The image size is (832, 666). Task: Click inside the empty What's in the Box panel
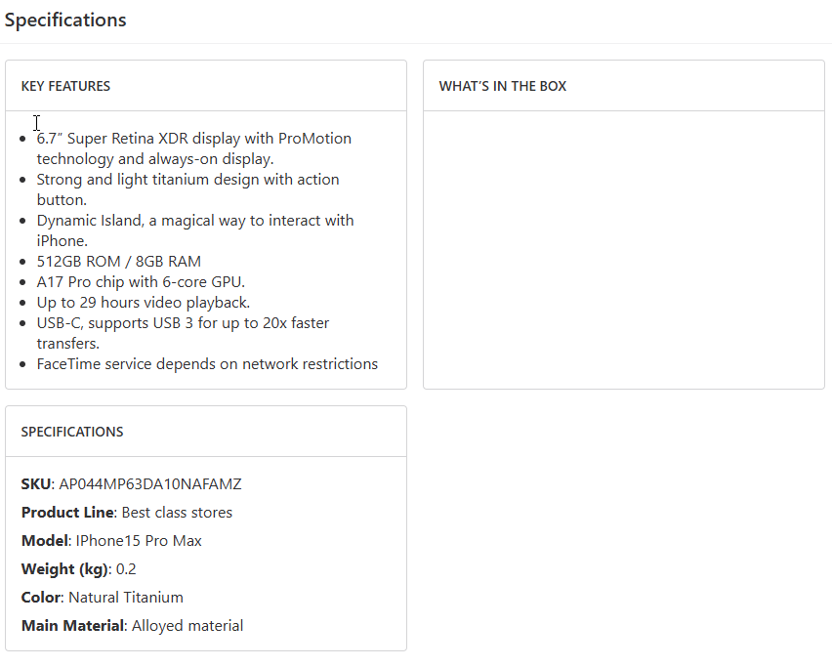coord(623,249)
